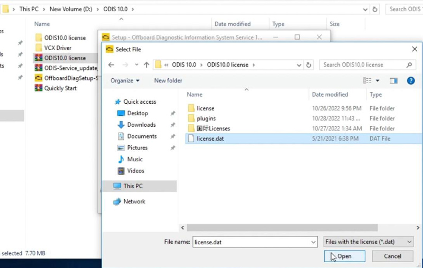Open the file type filter dropdown
The height and width of the screenshot is (268, 423).
pyautogui.click(x=368, y=242)
